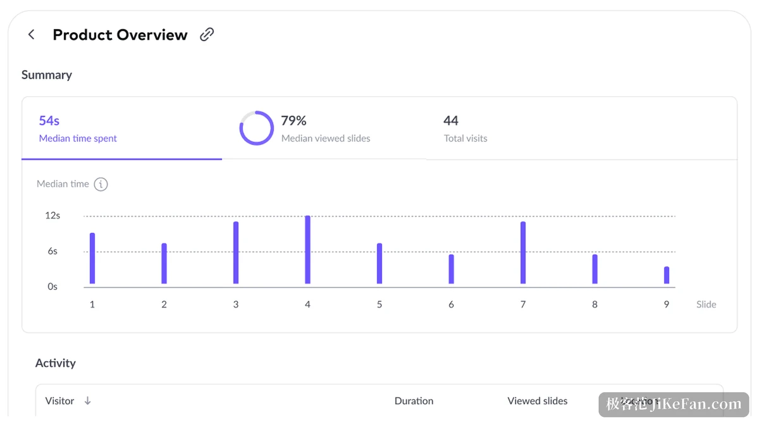Screen dimensions: 759x427
Task: Click the bar for slide 5
Action: 379,263
